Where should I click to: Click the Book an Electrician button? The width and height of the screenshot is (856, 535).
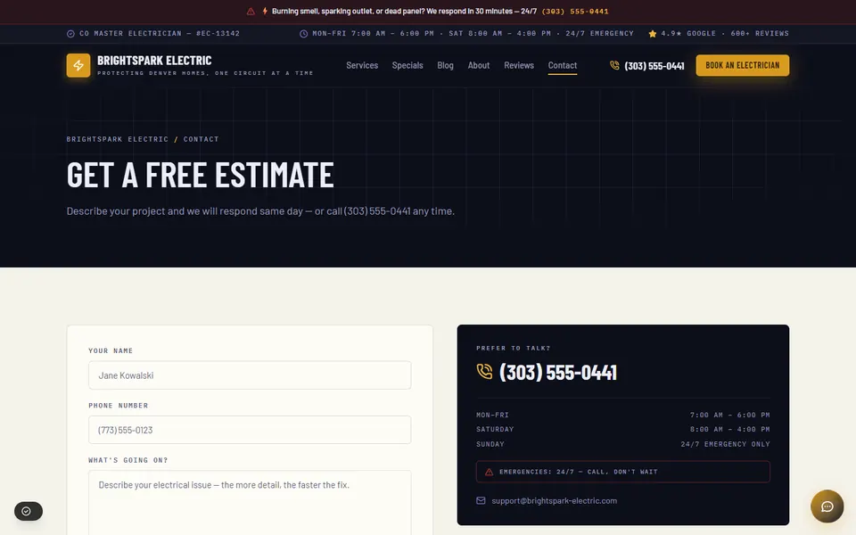coord(743,65)
